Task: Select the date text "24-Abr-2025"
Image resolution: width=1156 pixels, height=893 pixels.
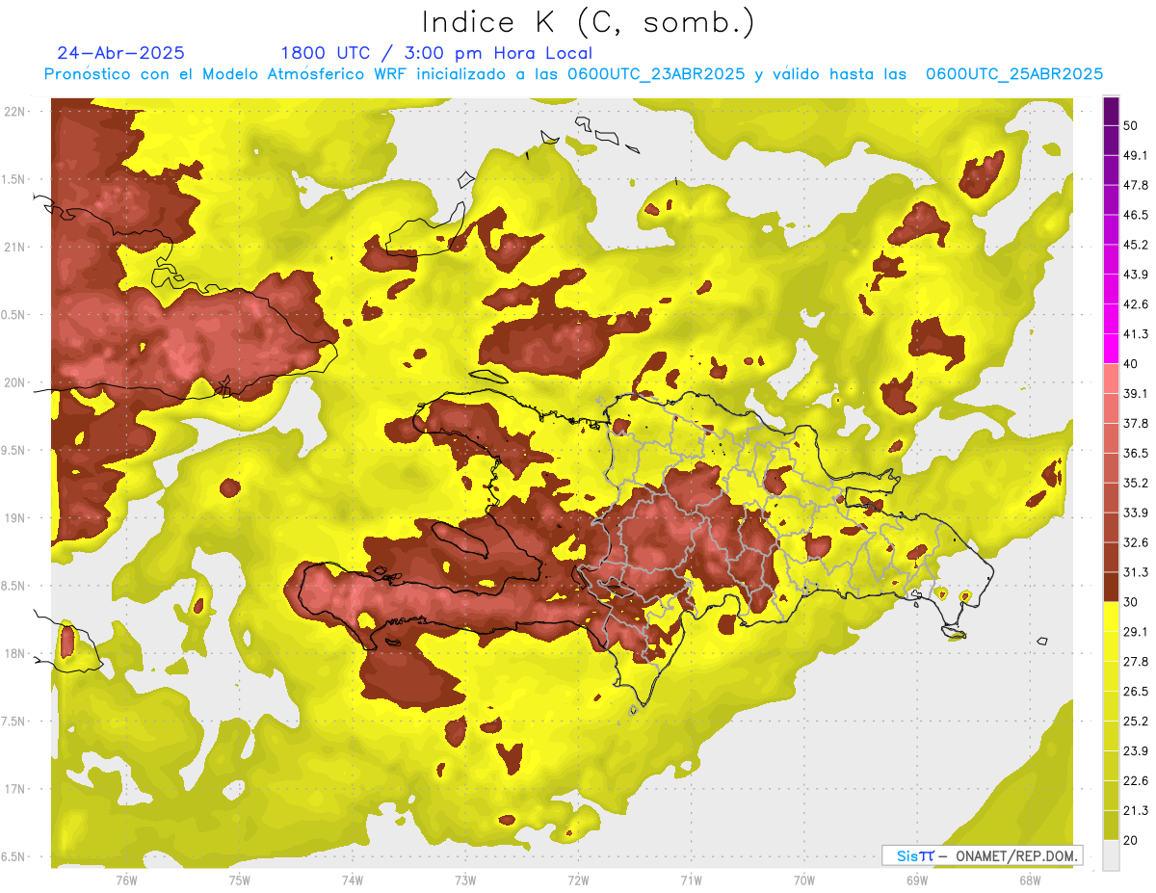Action: tap(120, 53)
